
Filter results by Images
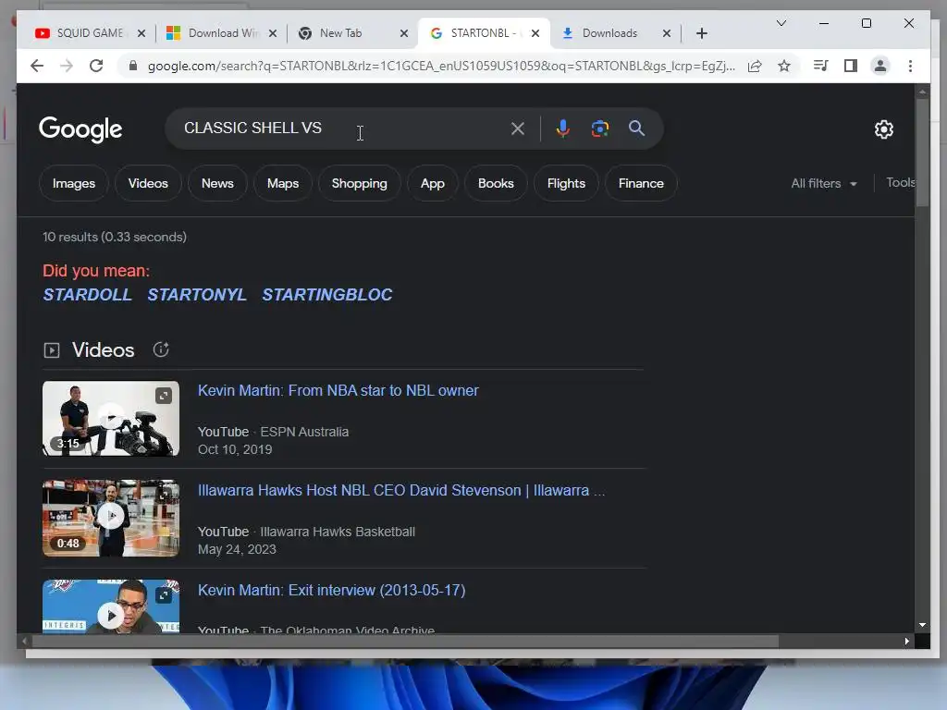[74, 184]
